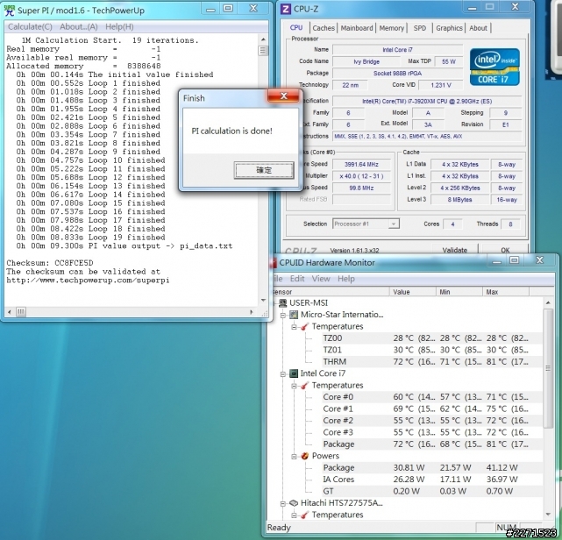Collapse the Intel Core i7 tree node

281,373
